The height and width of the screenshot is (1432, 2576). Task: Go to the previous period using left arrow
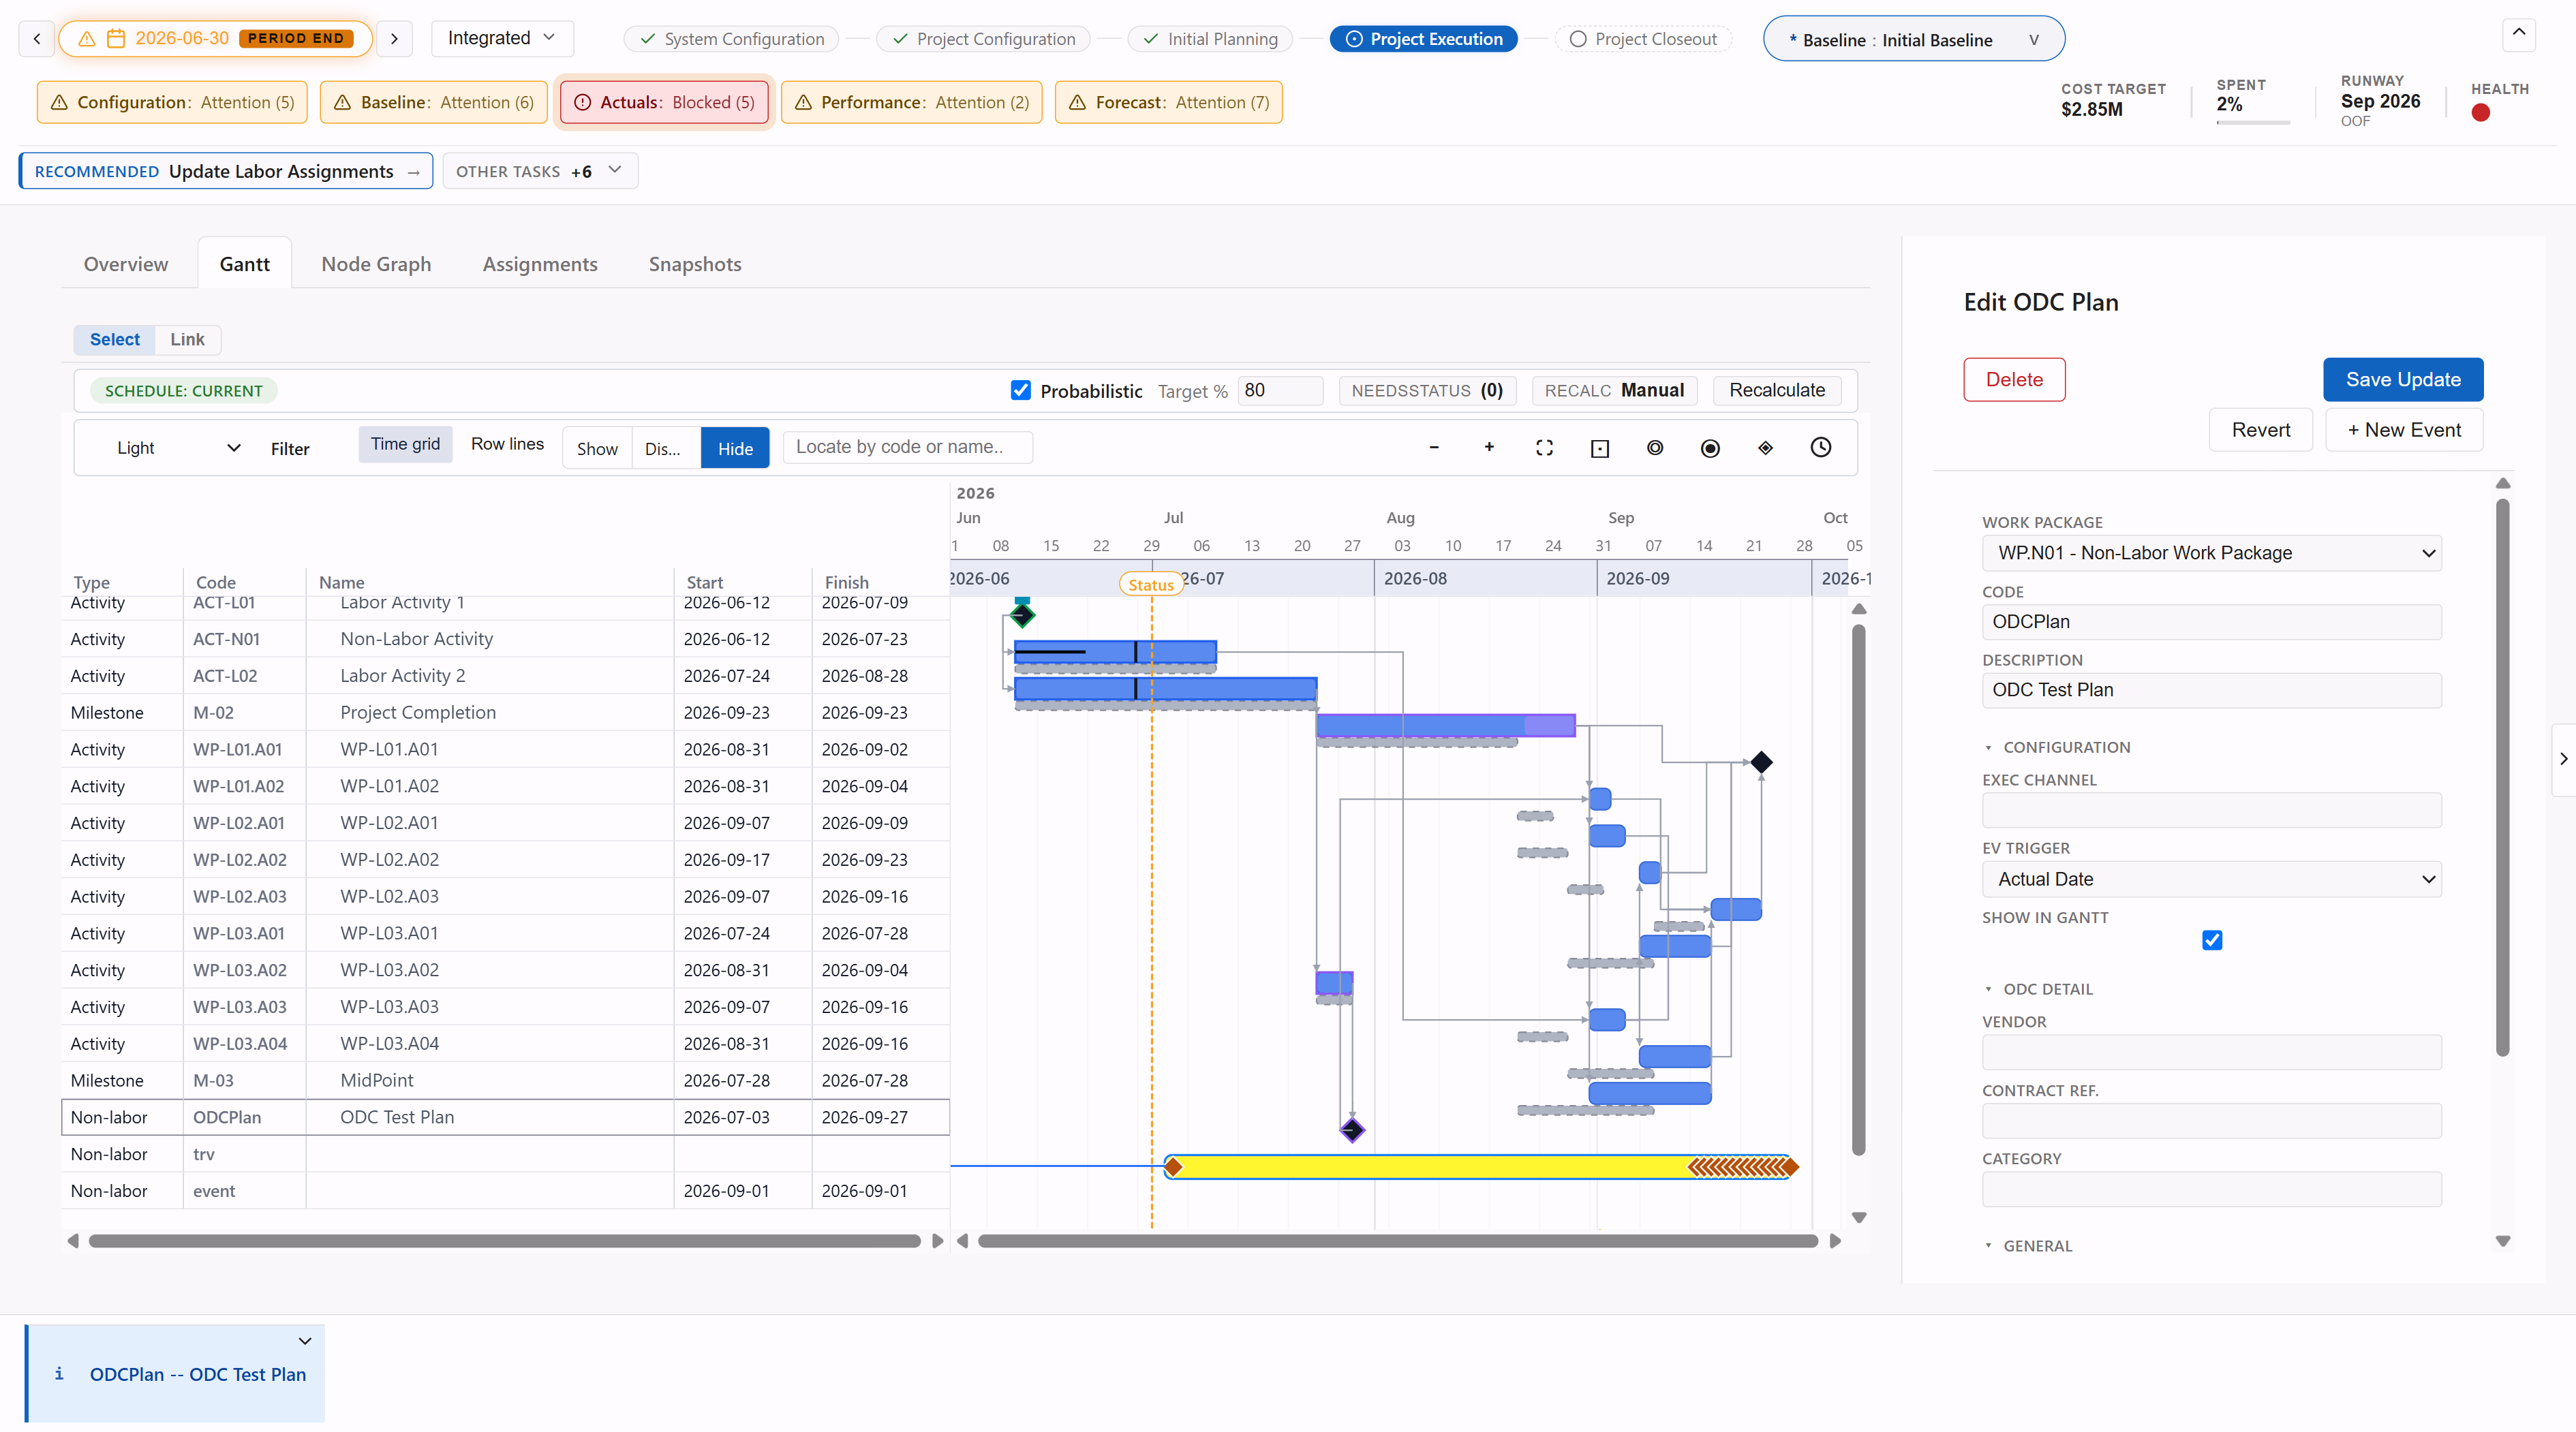coord(37,38)
